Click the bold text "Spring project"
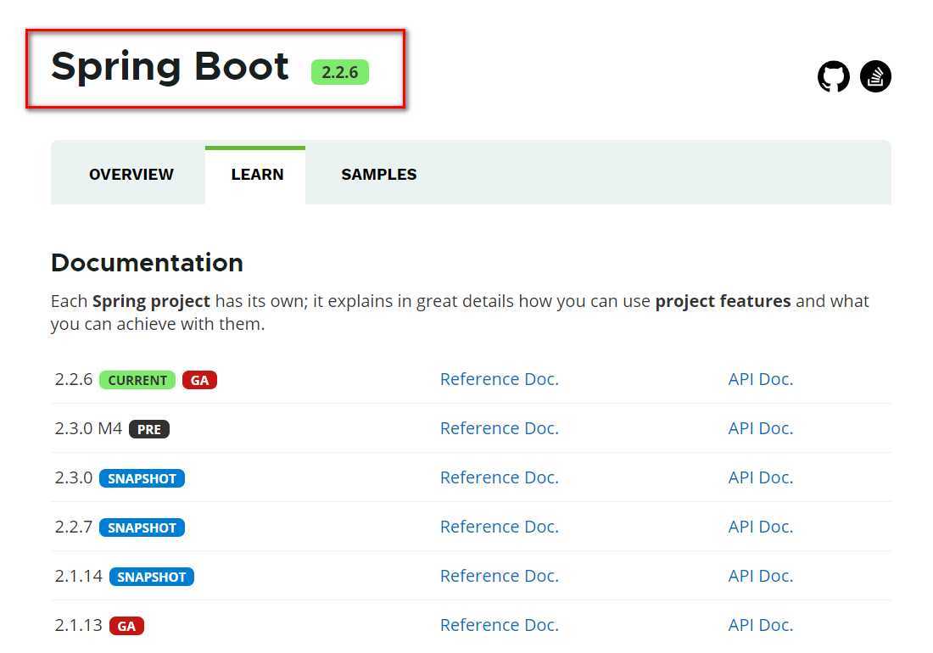The image size is (933, 653). [151, 302]
